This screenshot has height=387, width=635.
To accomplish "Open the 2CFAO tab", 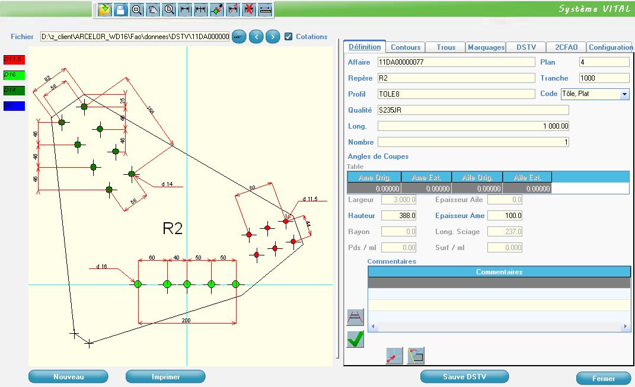I will coord(566,47).
